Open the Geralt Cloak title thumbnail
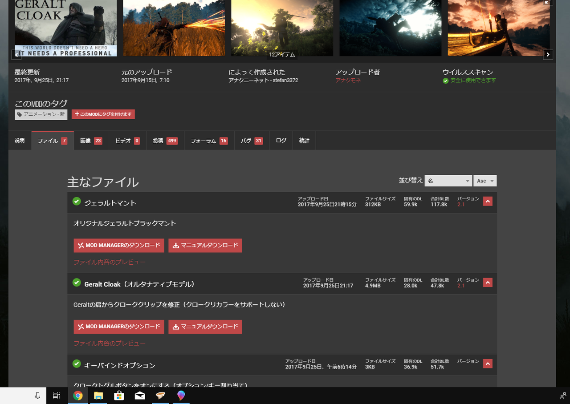Viewport: 570px width, 404px height. pos(65,28)
